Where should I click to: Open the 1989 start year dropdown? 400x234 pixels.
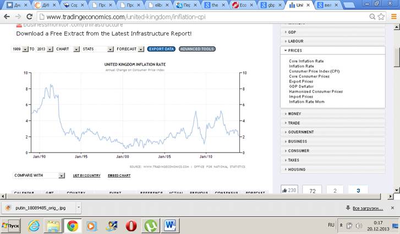coord(21,49)
